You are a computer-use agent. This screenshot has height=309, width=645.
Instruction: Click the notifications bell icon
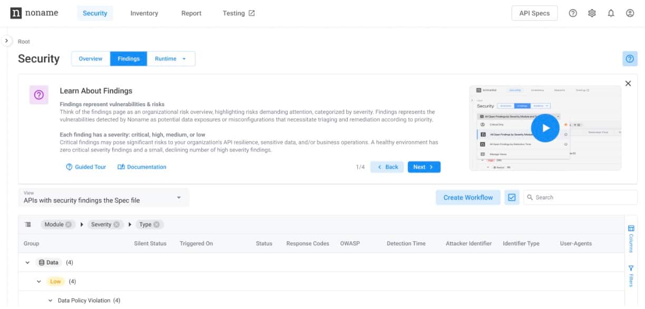click(611, 13)
